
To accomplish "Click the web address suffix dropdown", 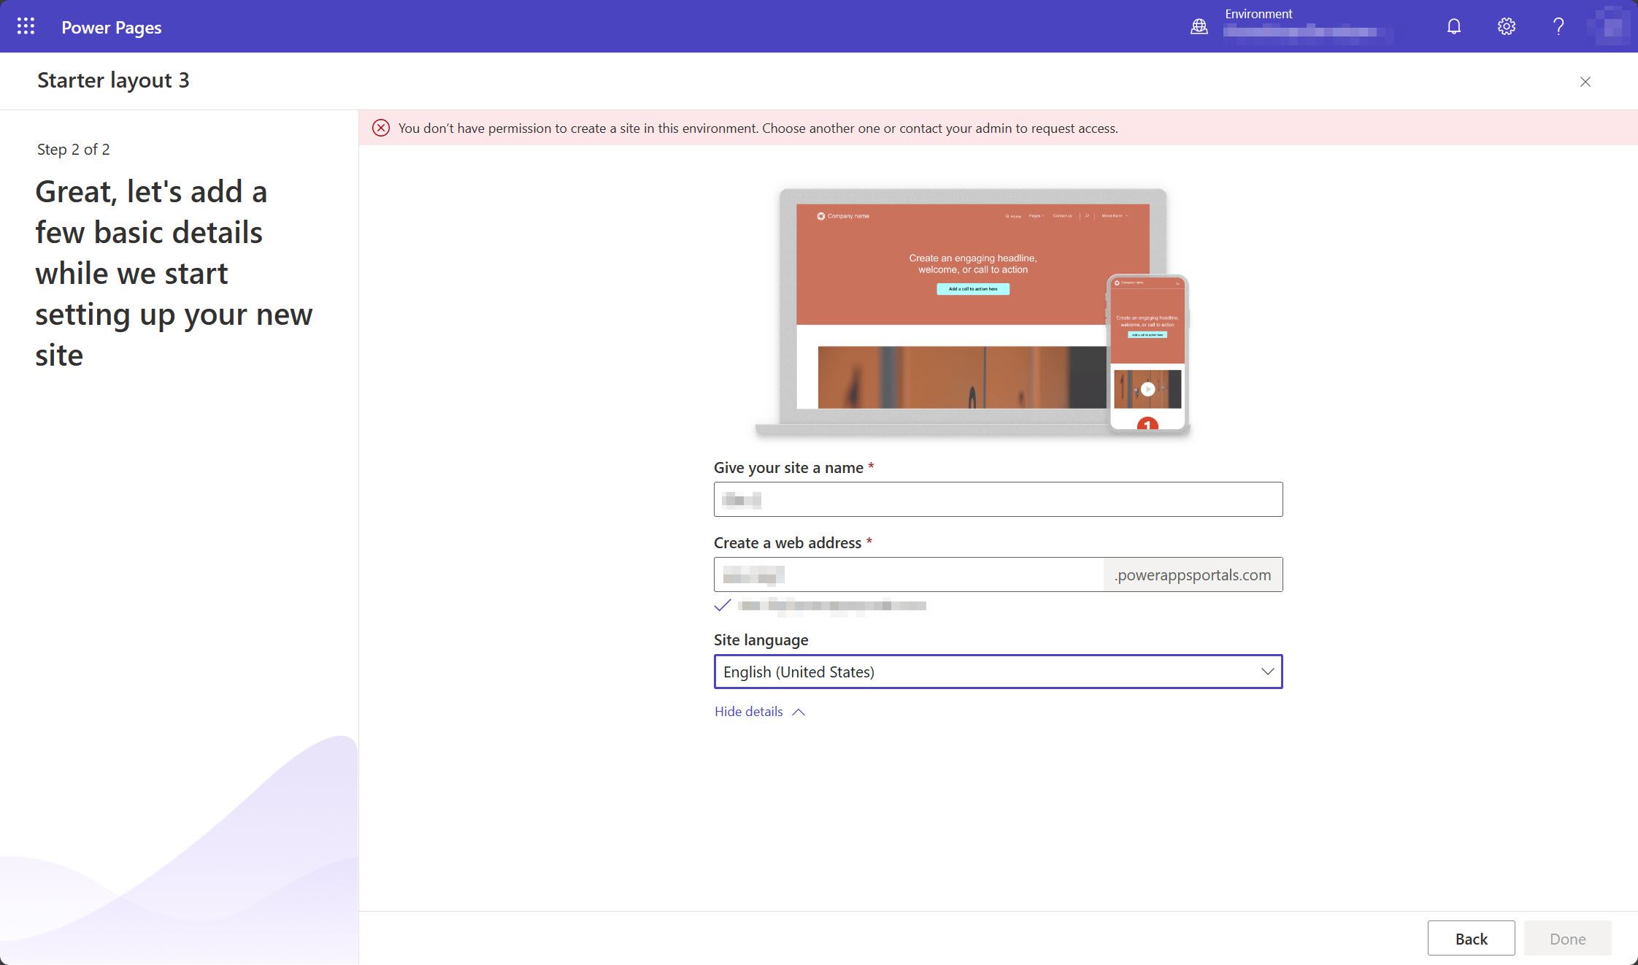I will (1192, 574).
